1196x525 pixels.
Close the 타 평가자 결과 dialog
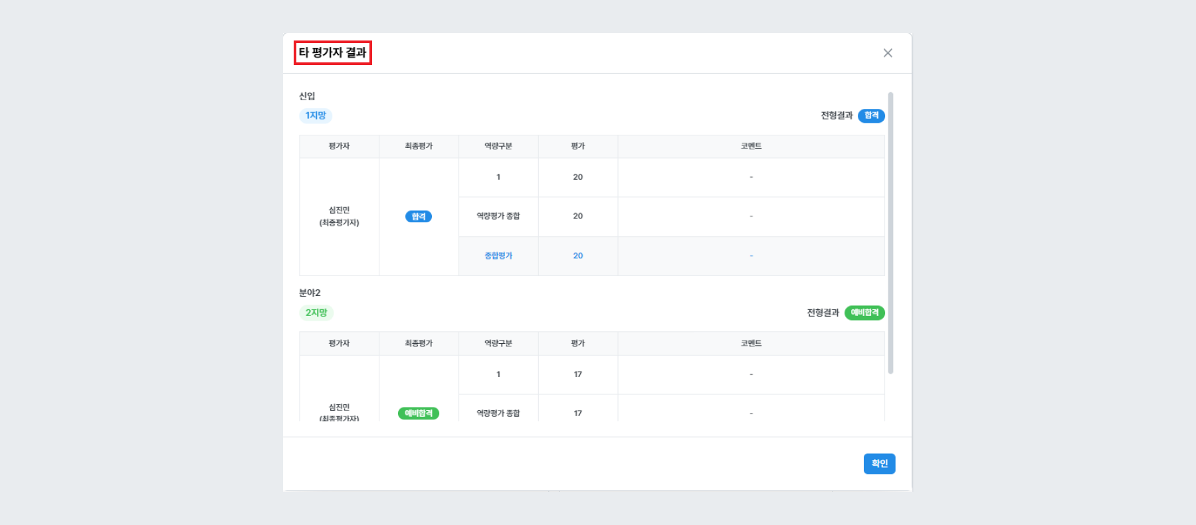[888, 53]
